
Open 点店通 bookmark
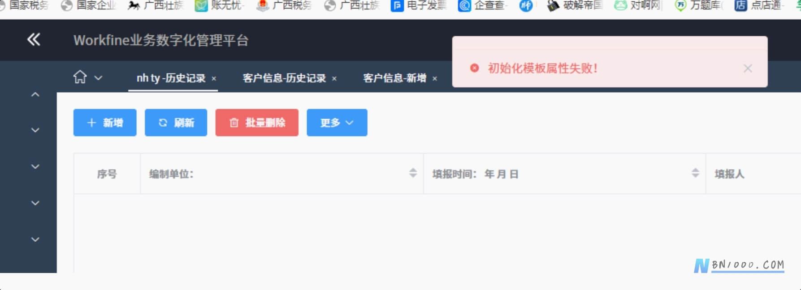(x=759, y=5)
